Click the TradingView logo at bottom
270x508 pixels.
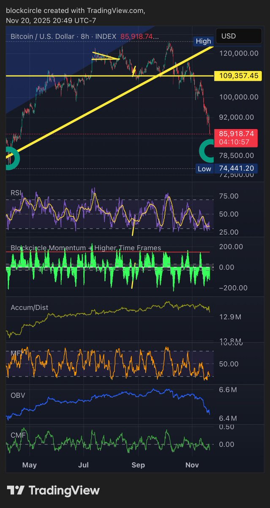pos(54,491)
